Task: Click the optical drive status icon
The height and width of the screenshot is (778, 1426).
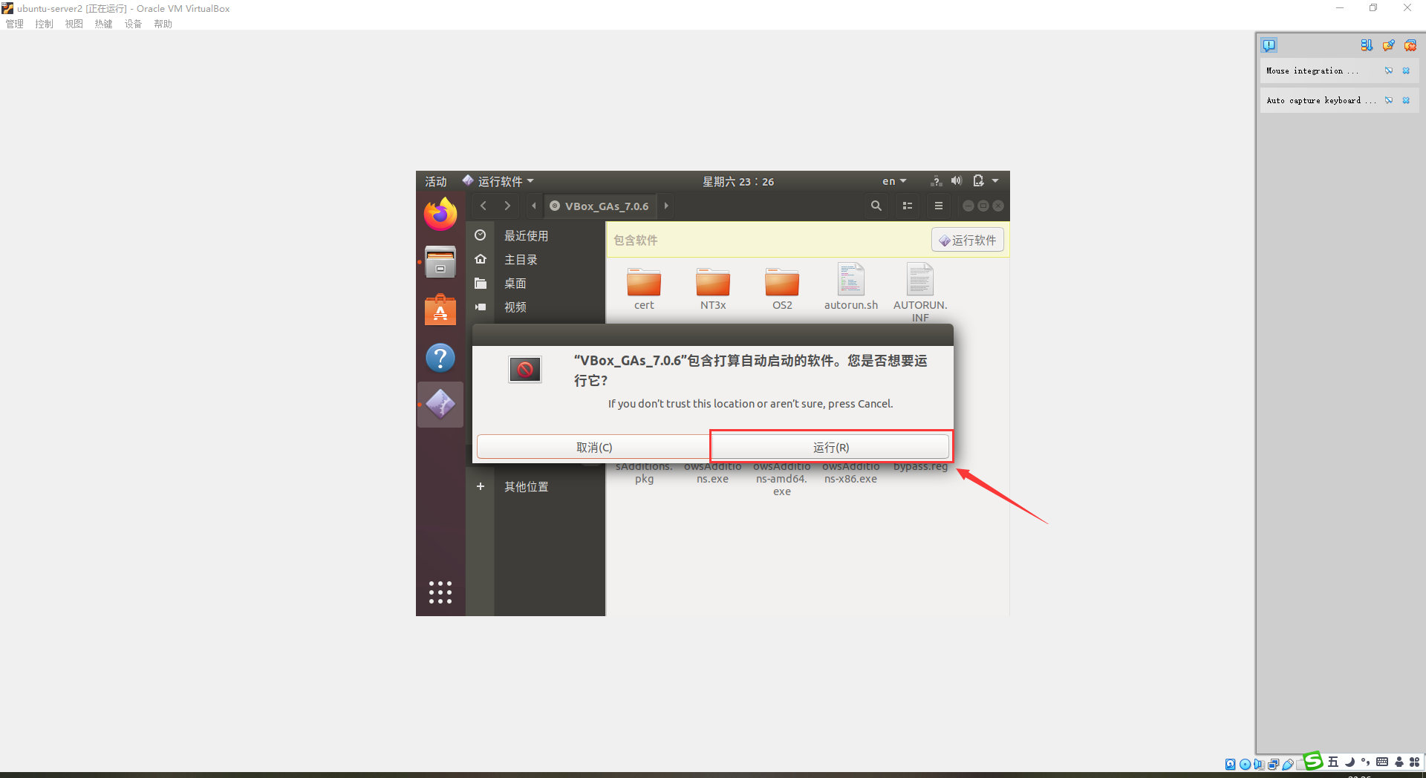Action: click(x=1245, y=764)
